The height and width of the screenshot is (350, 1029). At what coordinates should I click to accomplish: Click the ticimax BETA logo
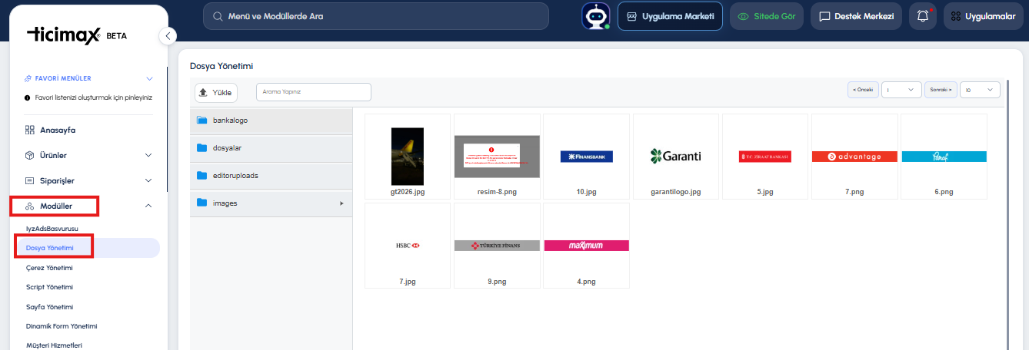pyautogui.click(x=77, y=35)
